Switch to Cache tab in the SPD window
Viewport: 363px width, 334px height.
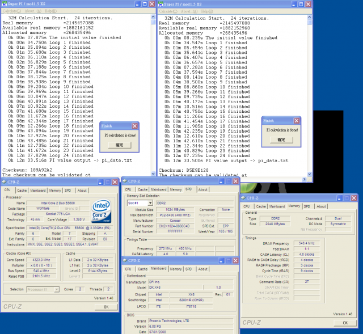coord(142,189)
